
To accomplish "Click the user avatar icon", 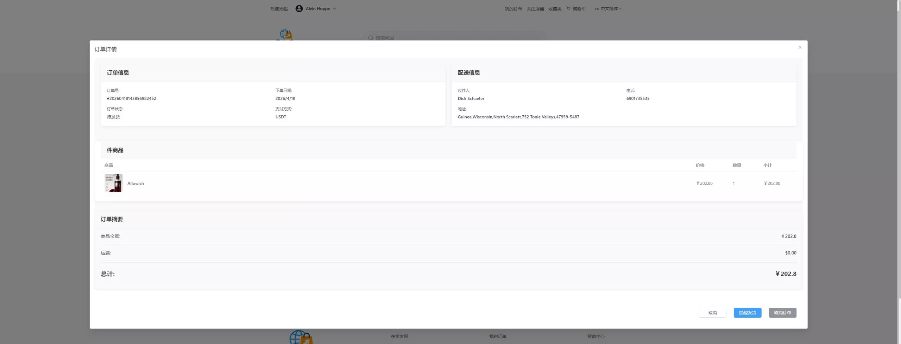I will (299, 9).
